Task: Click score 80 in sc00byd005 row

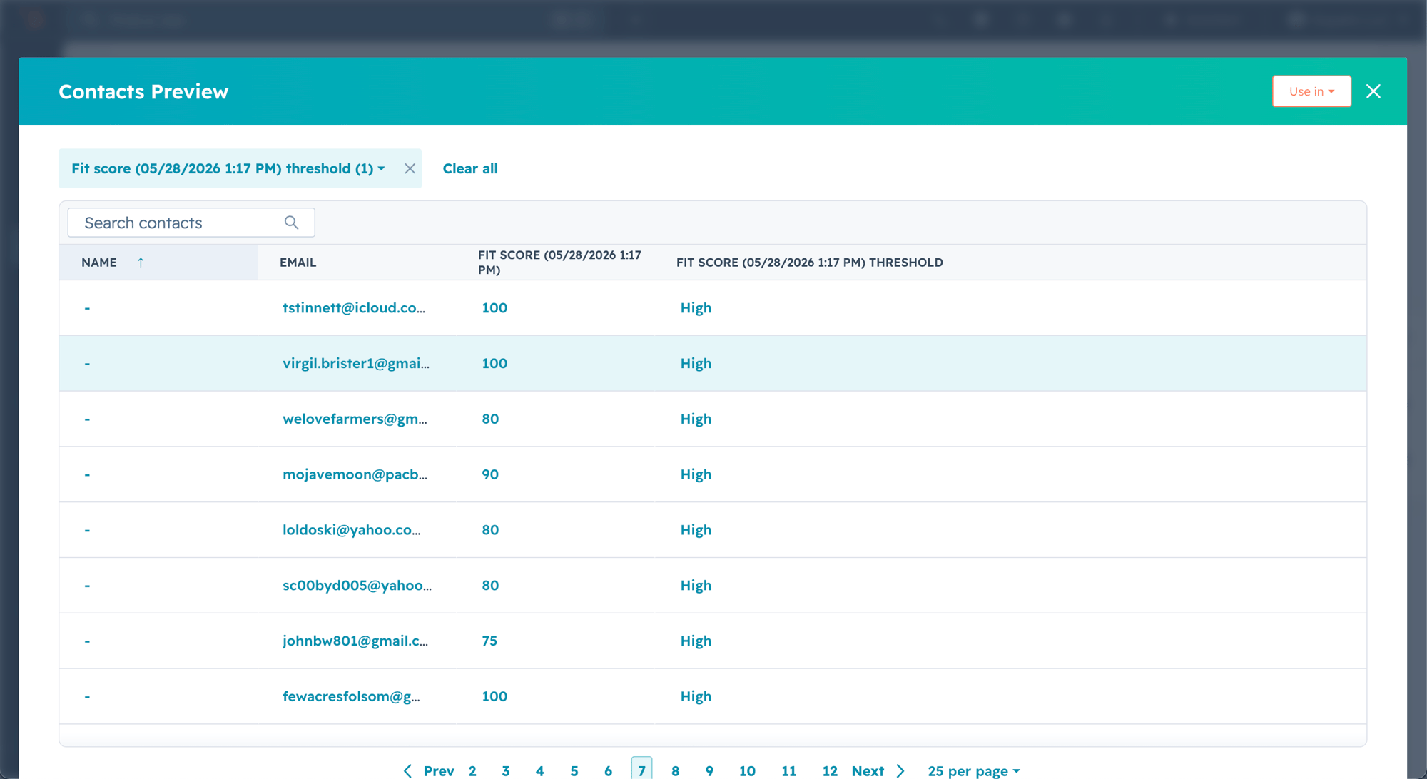Action: pos(490,586)
